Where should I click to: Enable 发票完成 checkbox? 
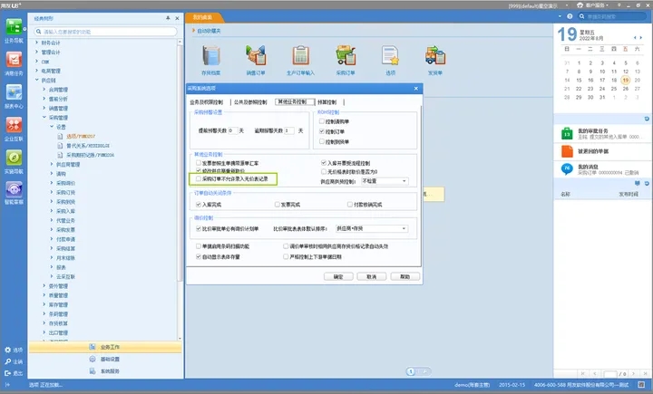pos(277,205)
